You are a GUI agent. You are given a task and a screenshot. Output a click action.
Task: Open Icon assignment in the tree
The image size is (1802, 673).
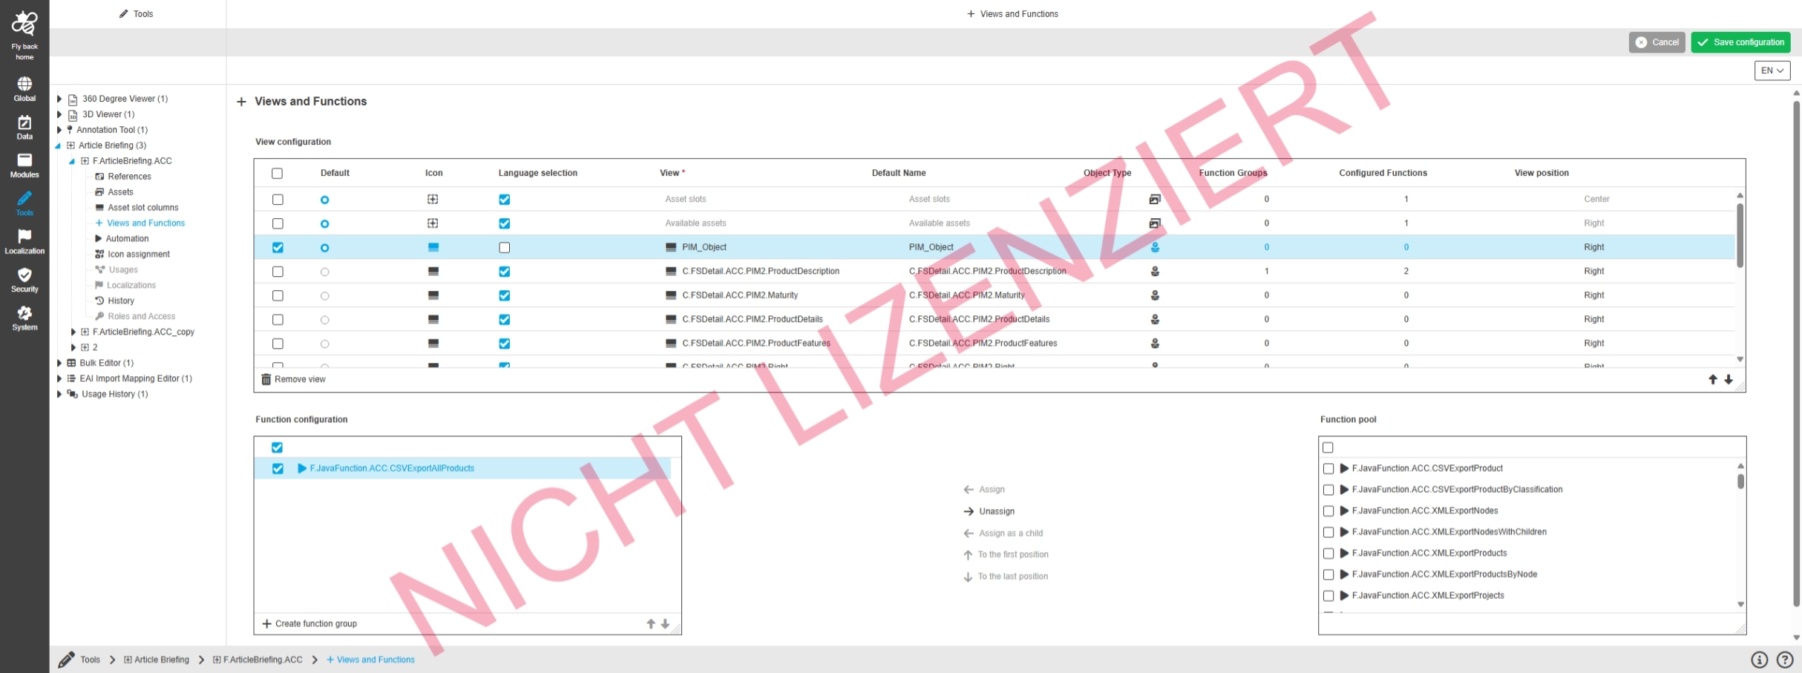[139, 255]
